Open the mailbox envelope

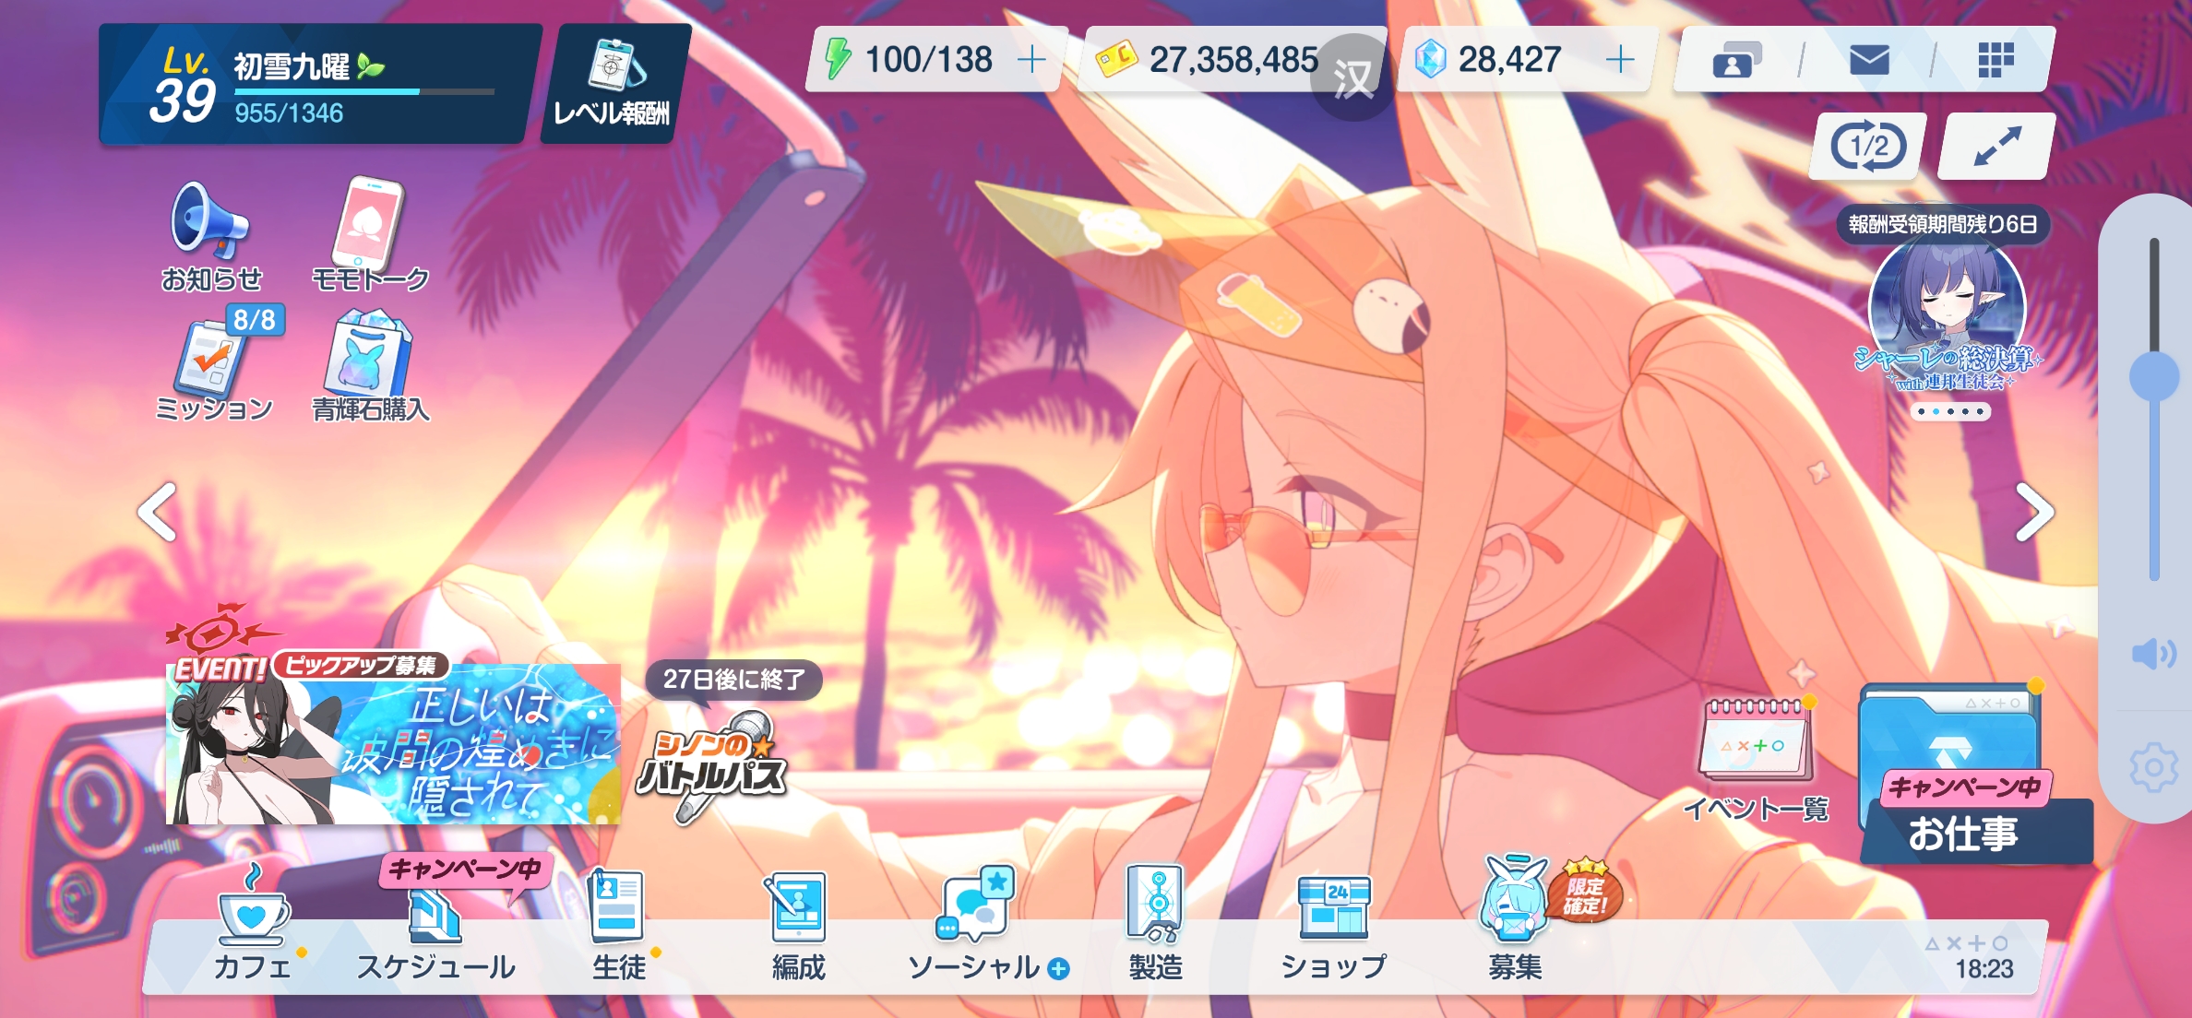(1869, 61)
